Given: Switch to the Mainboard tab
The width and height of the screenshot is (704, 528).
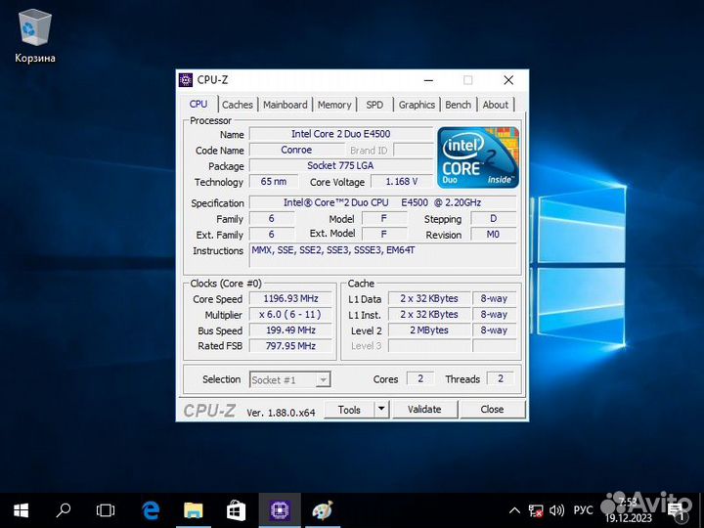Looking at the screenshot, I should (286, 105).
